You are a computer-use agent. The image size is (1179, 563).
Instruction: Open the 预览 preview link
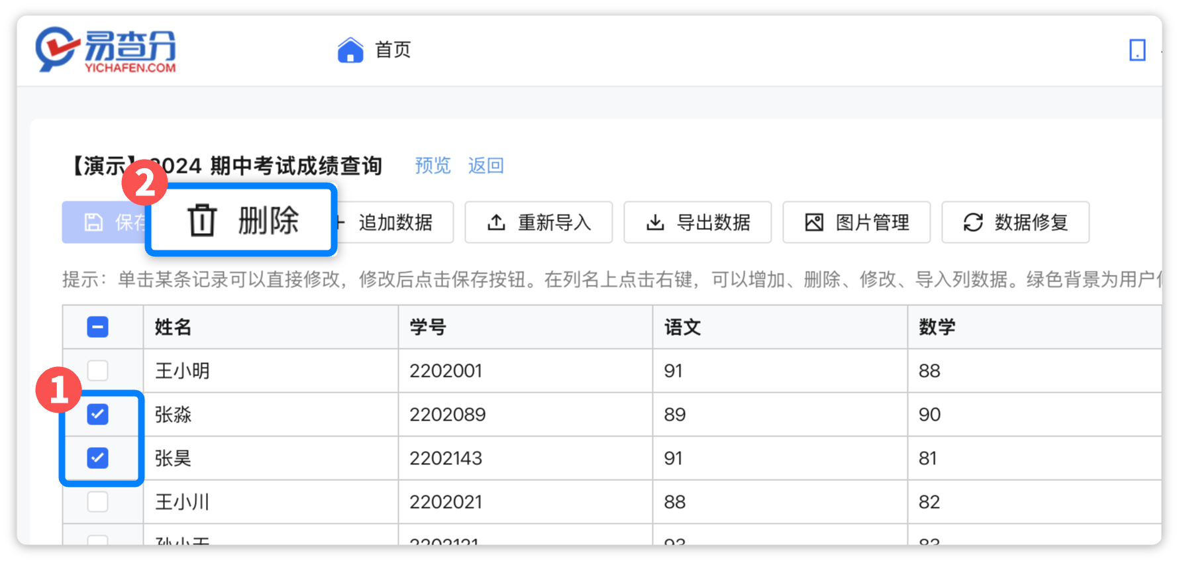coord(433,166)
